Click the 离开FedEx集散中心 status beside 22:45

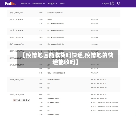[x=54, y=114]
